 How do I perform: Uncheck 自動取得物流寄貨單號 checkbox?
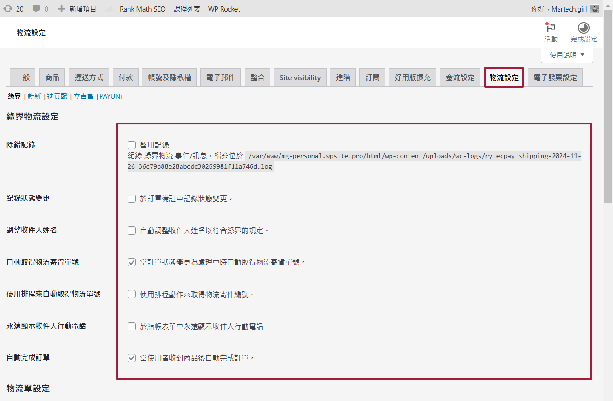tap(132, 262)
